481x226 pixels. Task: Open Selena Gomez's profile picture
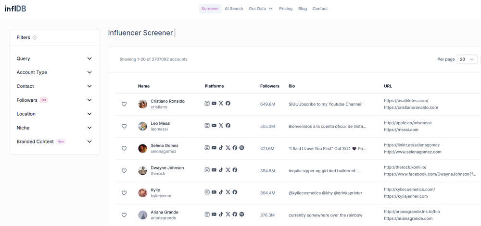pos(143,148)
